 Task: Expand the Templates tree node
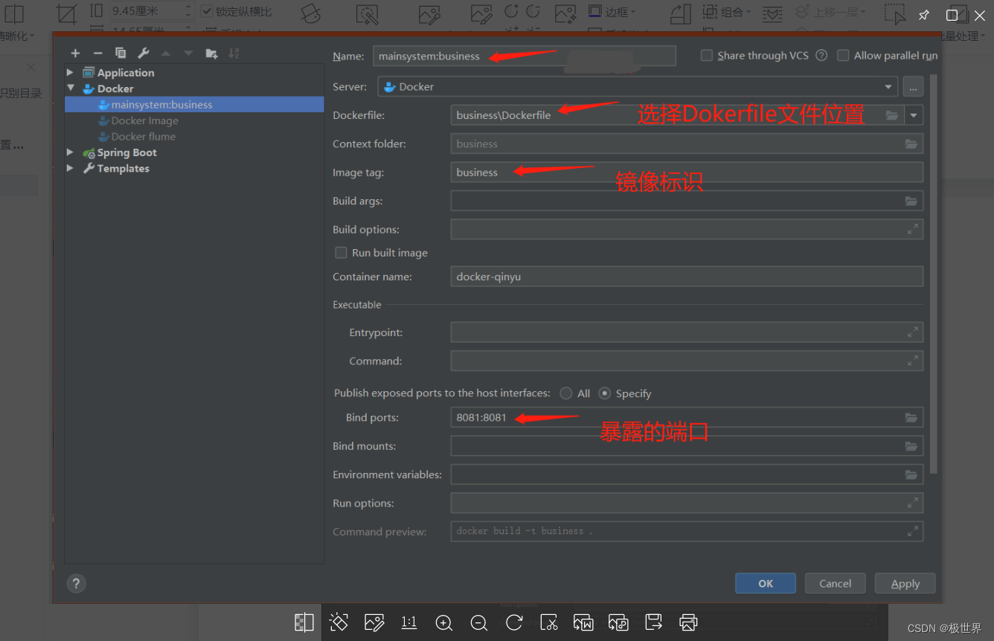point(70,168)
